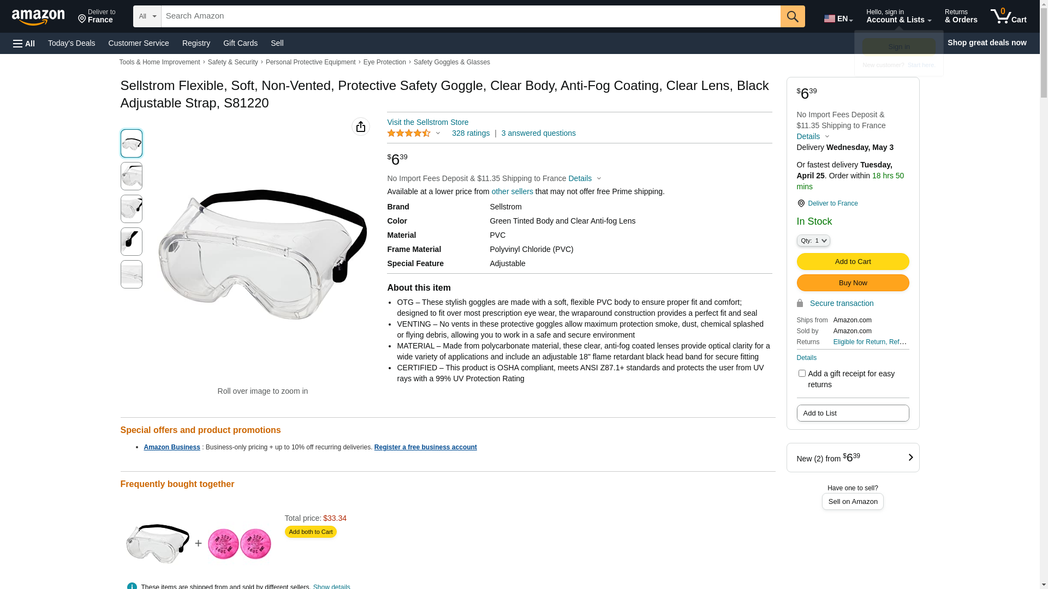Screen dimensions: 1048x589
Task: Open the All hamburger menu
Action: pos(24,43)
